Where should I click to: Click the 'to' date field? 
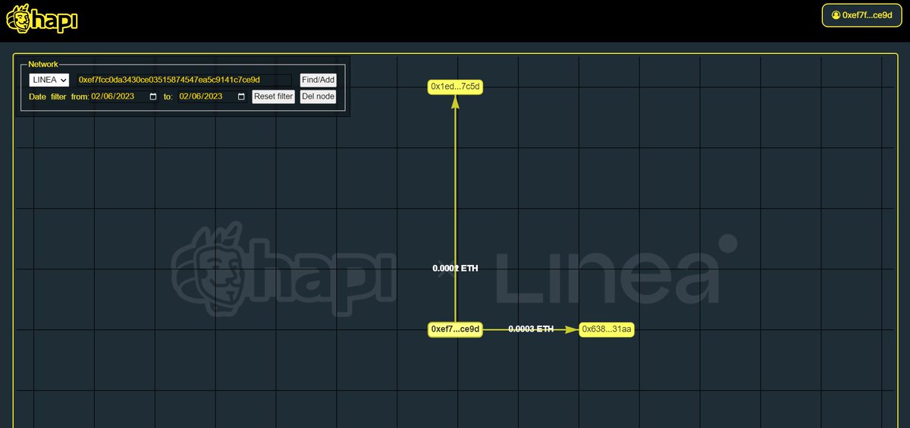point(212,96)
